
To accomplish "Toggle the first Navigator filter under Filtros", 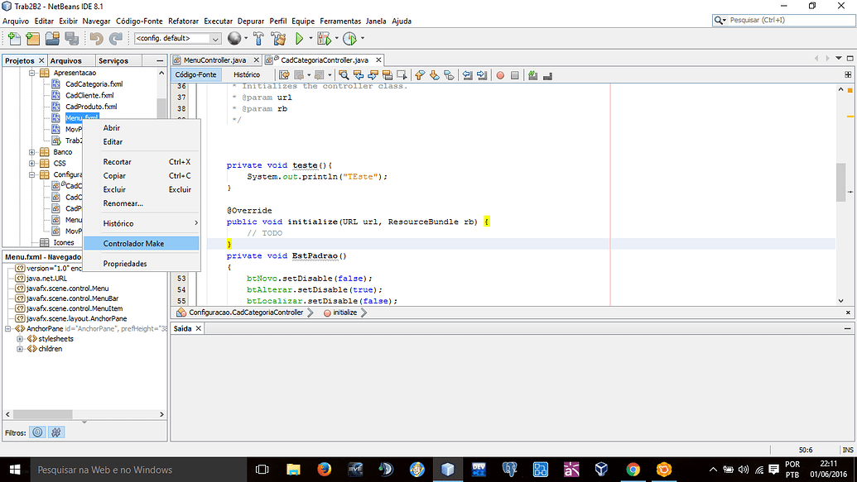I will coord(36,432).
